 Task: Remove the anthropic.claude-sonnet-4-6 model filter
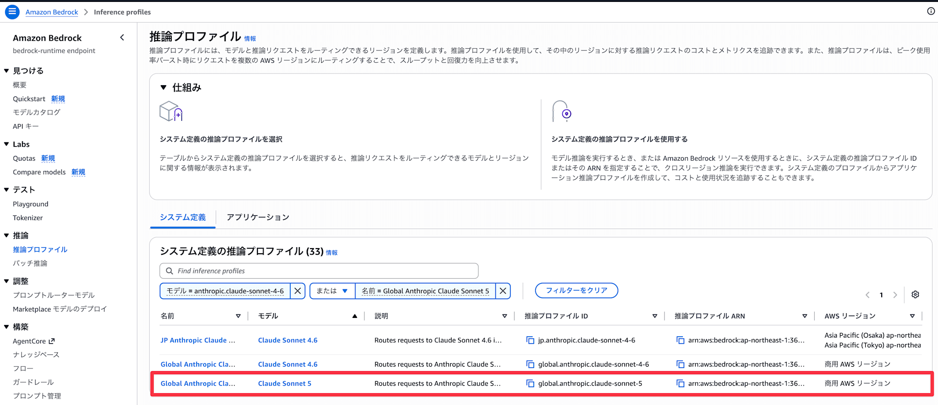298,291
